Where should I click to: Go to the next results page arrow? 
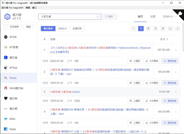tap(178, 28)
